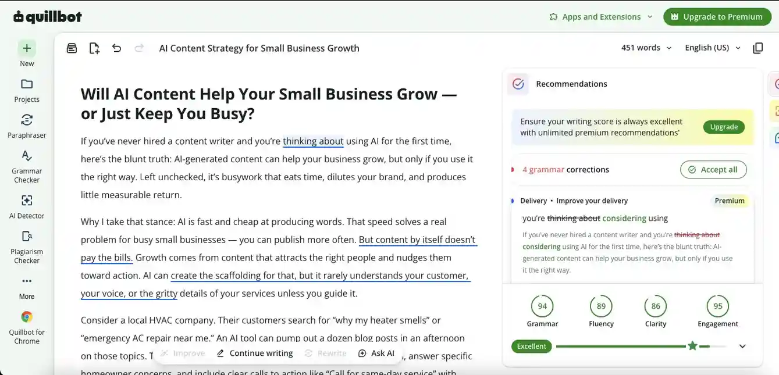Expand the 451 words count dropdown
779x375 pixels.
click(646, 48)
